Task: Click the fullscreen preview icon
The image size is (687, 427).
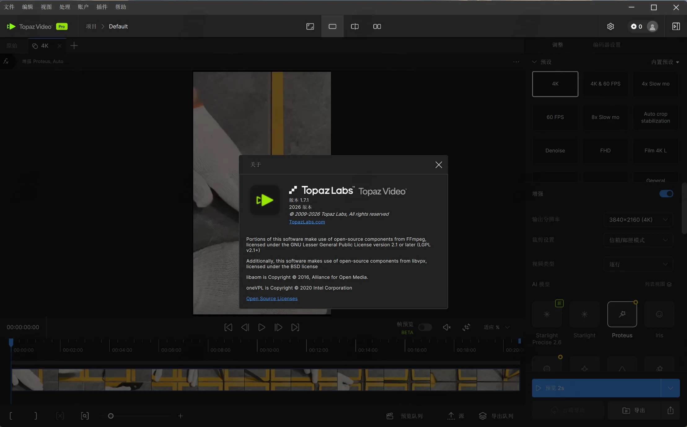Action: pyautogui.click(x=310, y=26)
